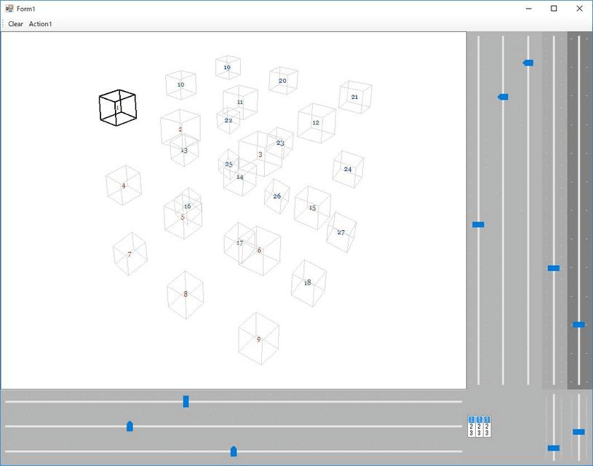Viewport: 593px width, 466px height.
Task: Click the cube labeled 21
Action: [x=355, y=97]
